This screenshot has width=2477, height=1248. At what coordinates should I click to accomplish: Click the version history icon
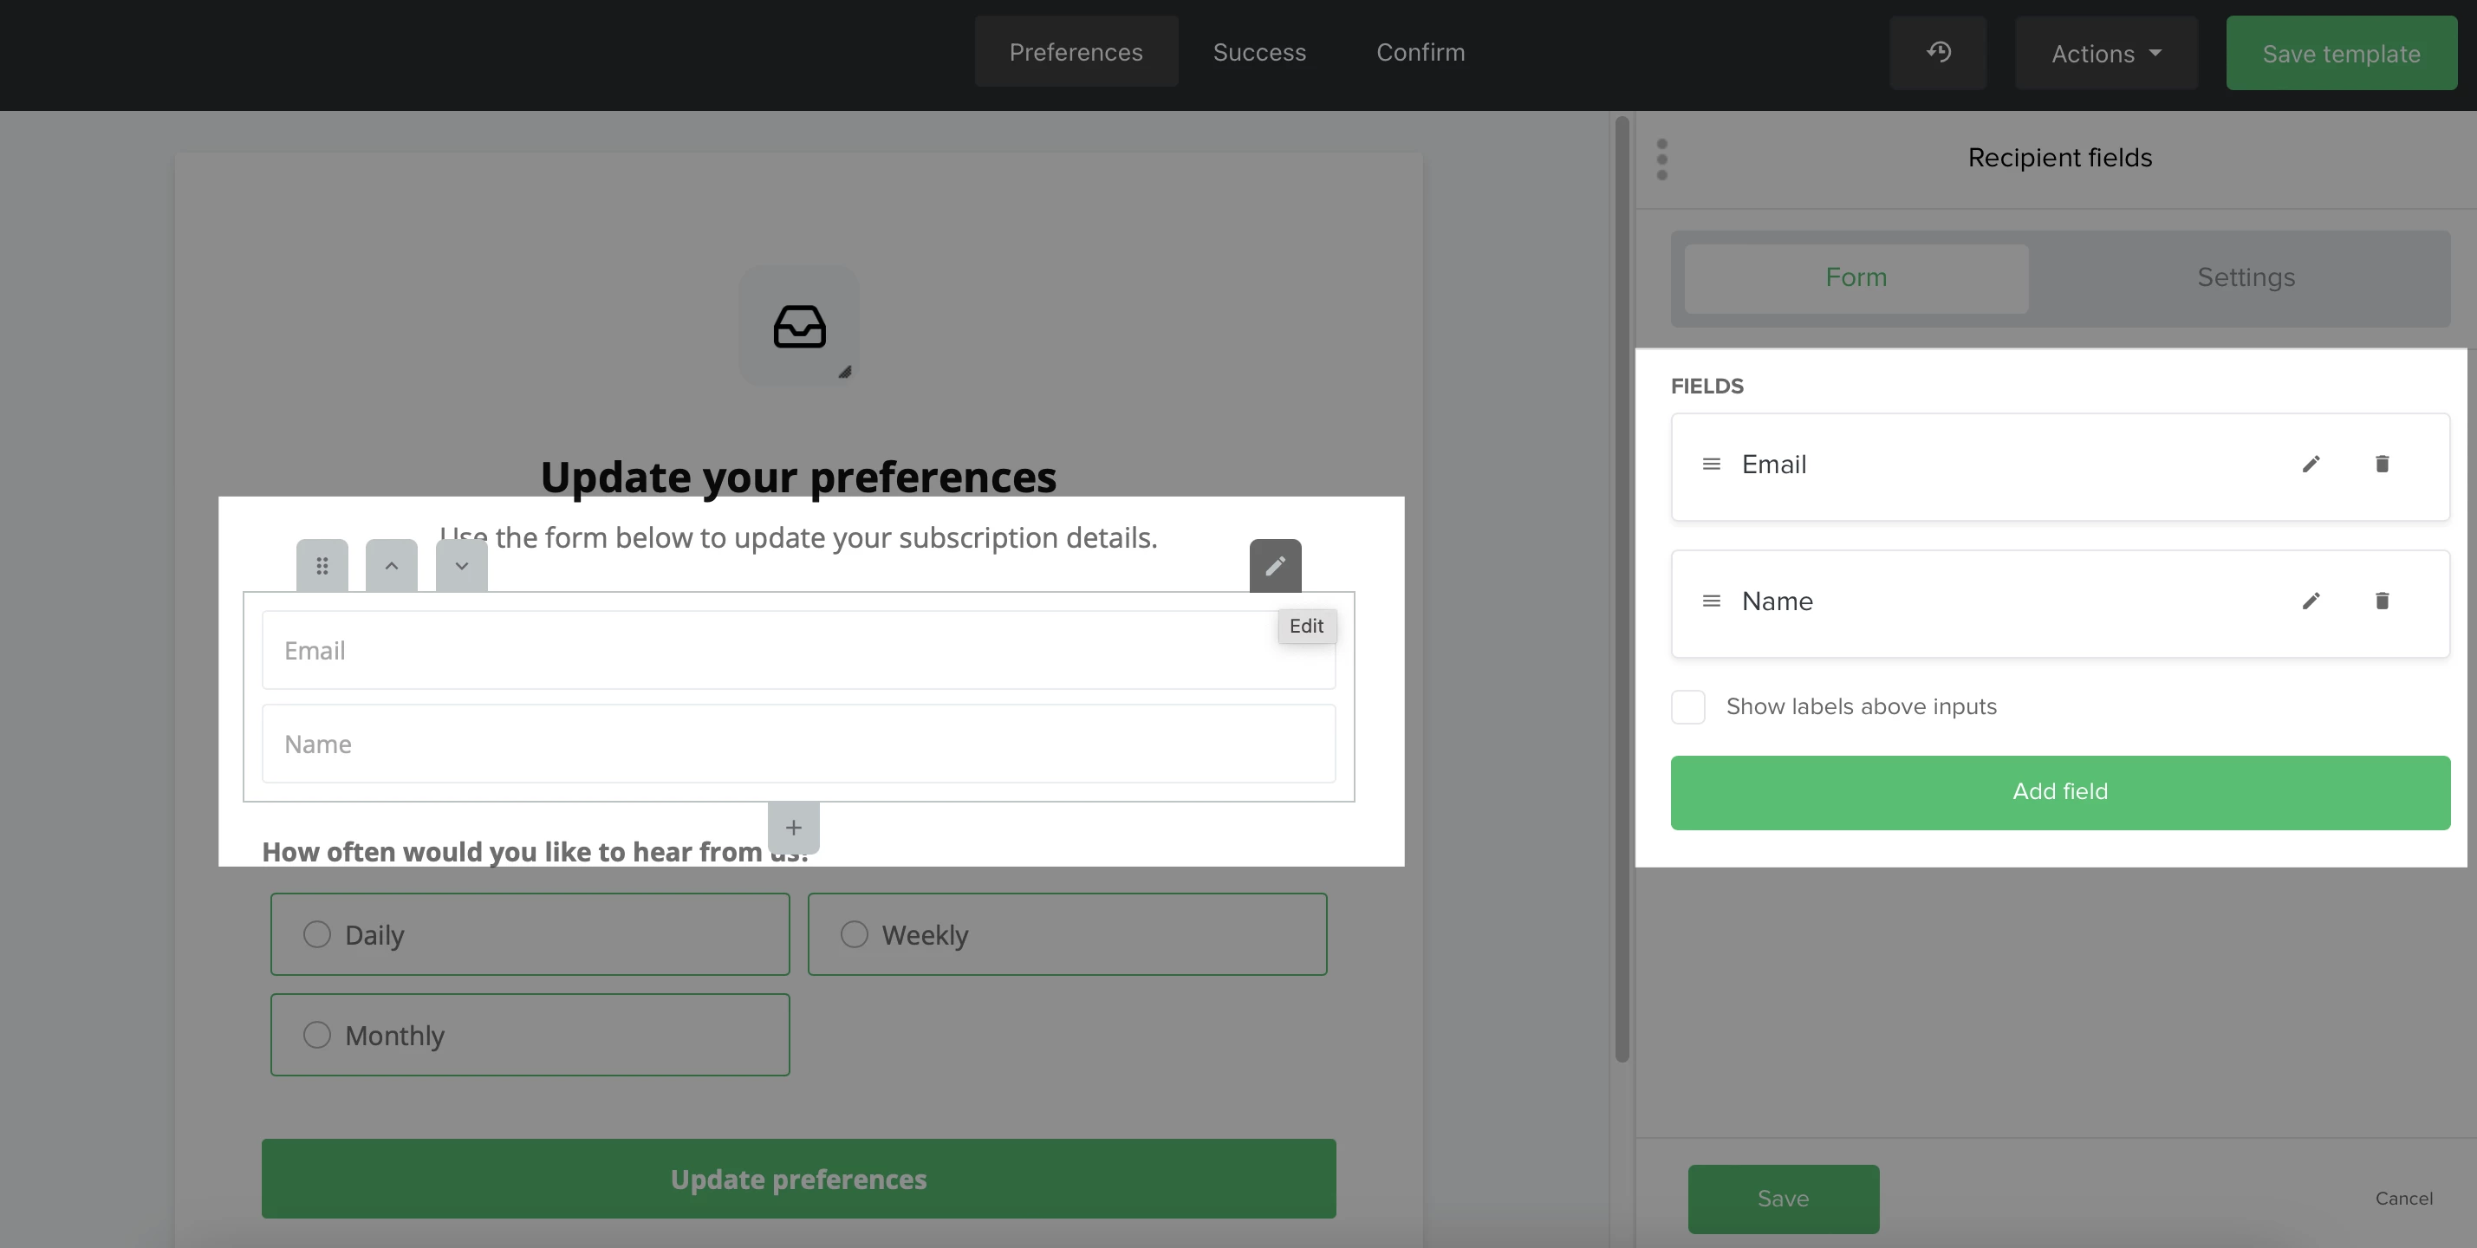pyautogui.click(x=1938, y=53)
